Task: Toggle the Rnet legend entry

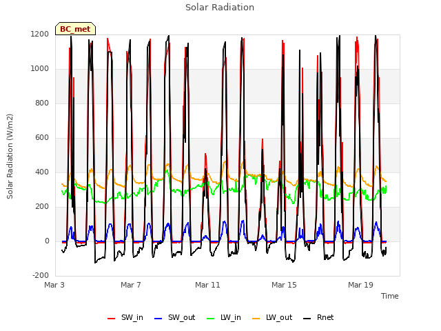Action: [318, 318]
